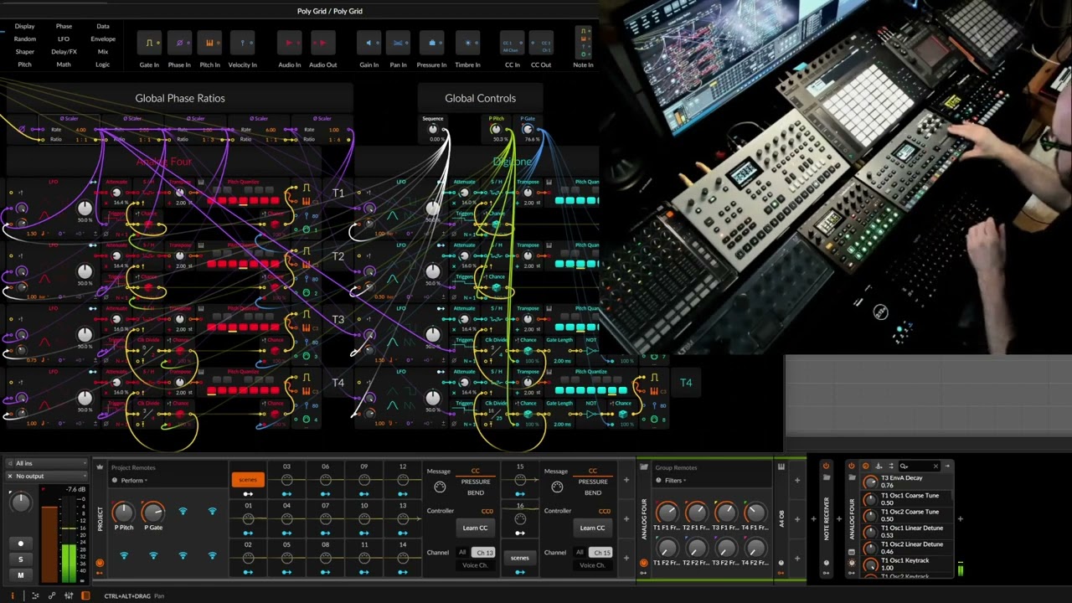Select channel Ch 13
The height and width of the screenshot is (603, 1072).
[x=484, y=553]
